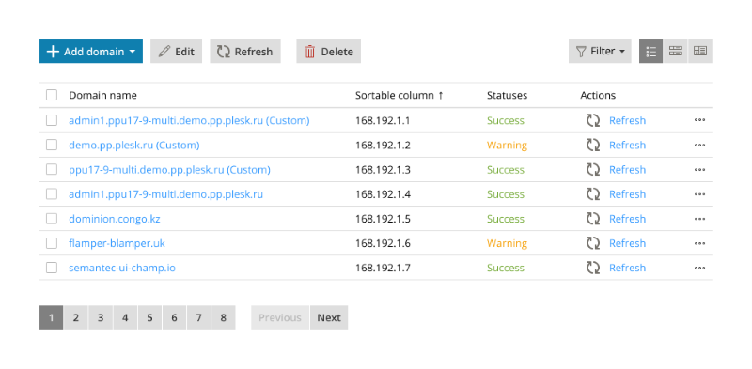
Task: Open the Add domain dropdown button
Action: 91,52
